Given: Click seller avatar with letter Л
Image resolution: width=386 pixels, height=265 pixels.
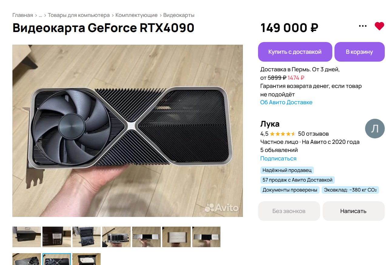Looking at the screenshot, I should point(375,128).
